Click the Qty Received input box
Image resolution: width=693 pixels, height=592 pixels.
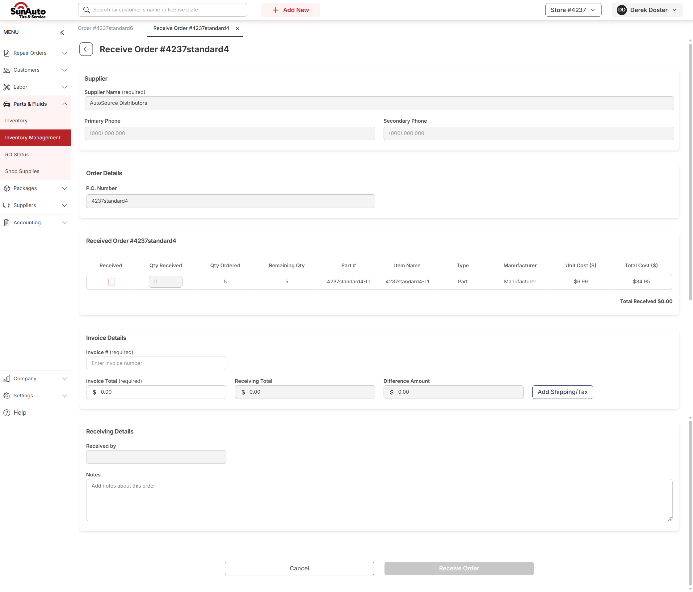coord(166,282)
